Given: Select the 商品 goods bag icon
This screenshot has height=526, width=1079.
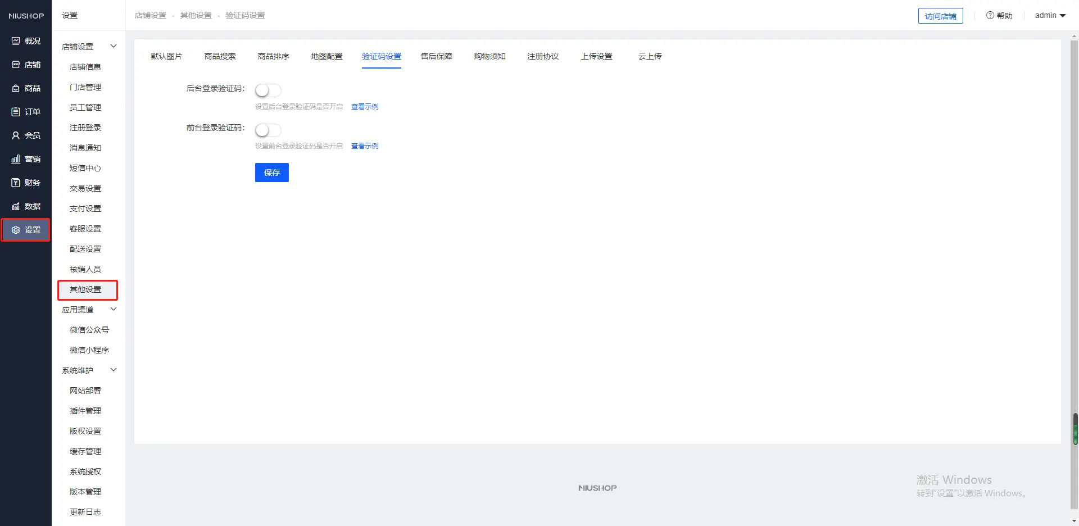Looking at the screenshot, I should [16, 88].
